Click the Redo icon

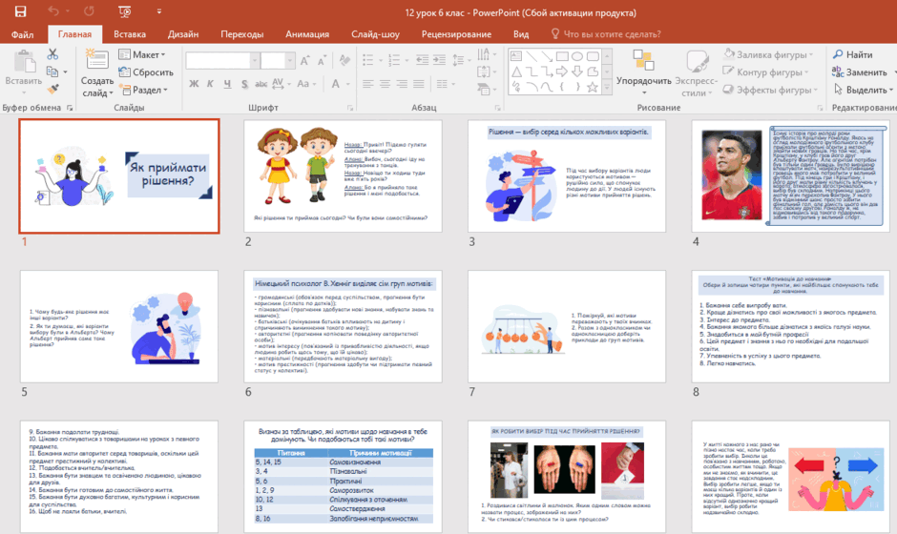point(89,11)
